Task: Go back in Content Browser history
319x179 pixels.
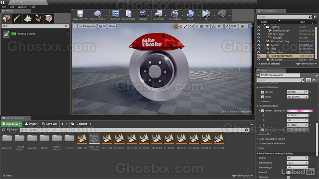Action: click(x=62, y=124)
